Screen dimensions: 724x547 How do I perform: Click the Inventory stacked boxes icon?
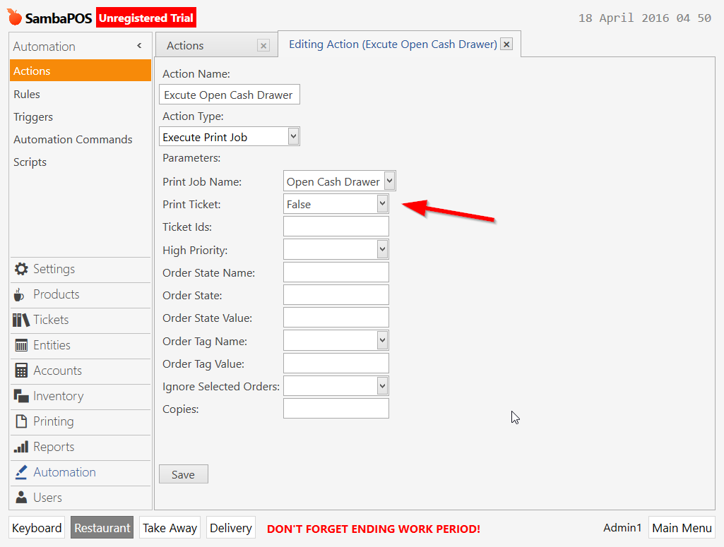point(21,396)
